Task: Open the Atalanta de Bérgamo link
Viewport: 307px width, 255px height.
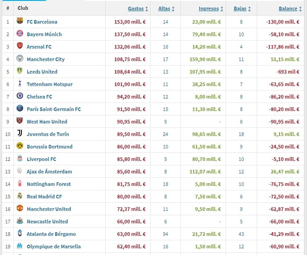Action: point(51,234)
